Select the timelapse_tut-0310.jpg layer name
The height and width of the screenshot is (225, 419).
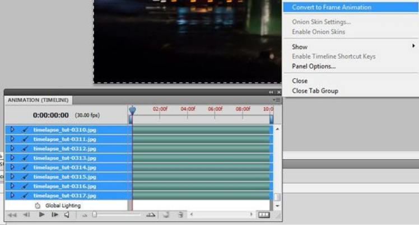64,130
